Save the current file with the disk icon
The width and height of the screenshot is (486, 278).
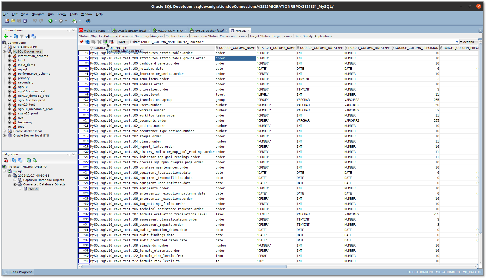point(19,21)
